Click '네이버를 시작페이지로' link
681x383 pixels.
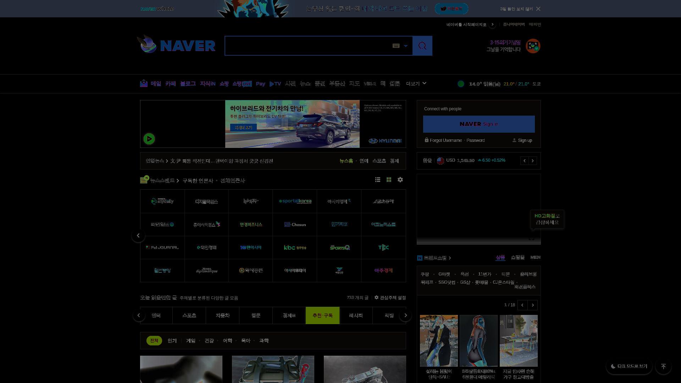[466, 24]
